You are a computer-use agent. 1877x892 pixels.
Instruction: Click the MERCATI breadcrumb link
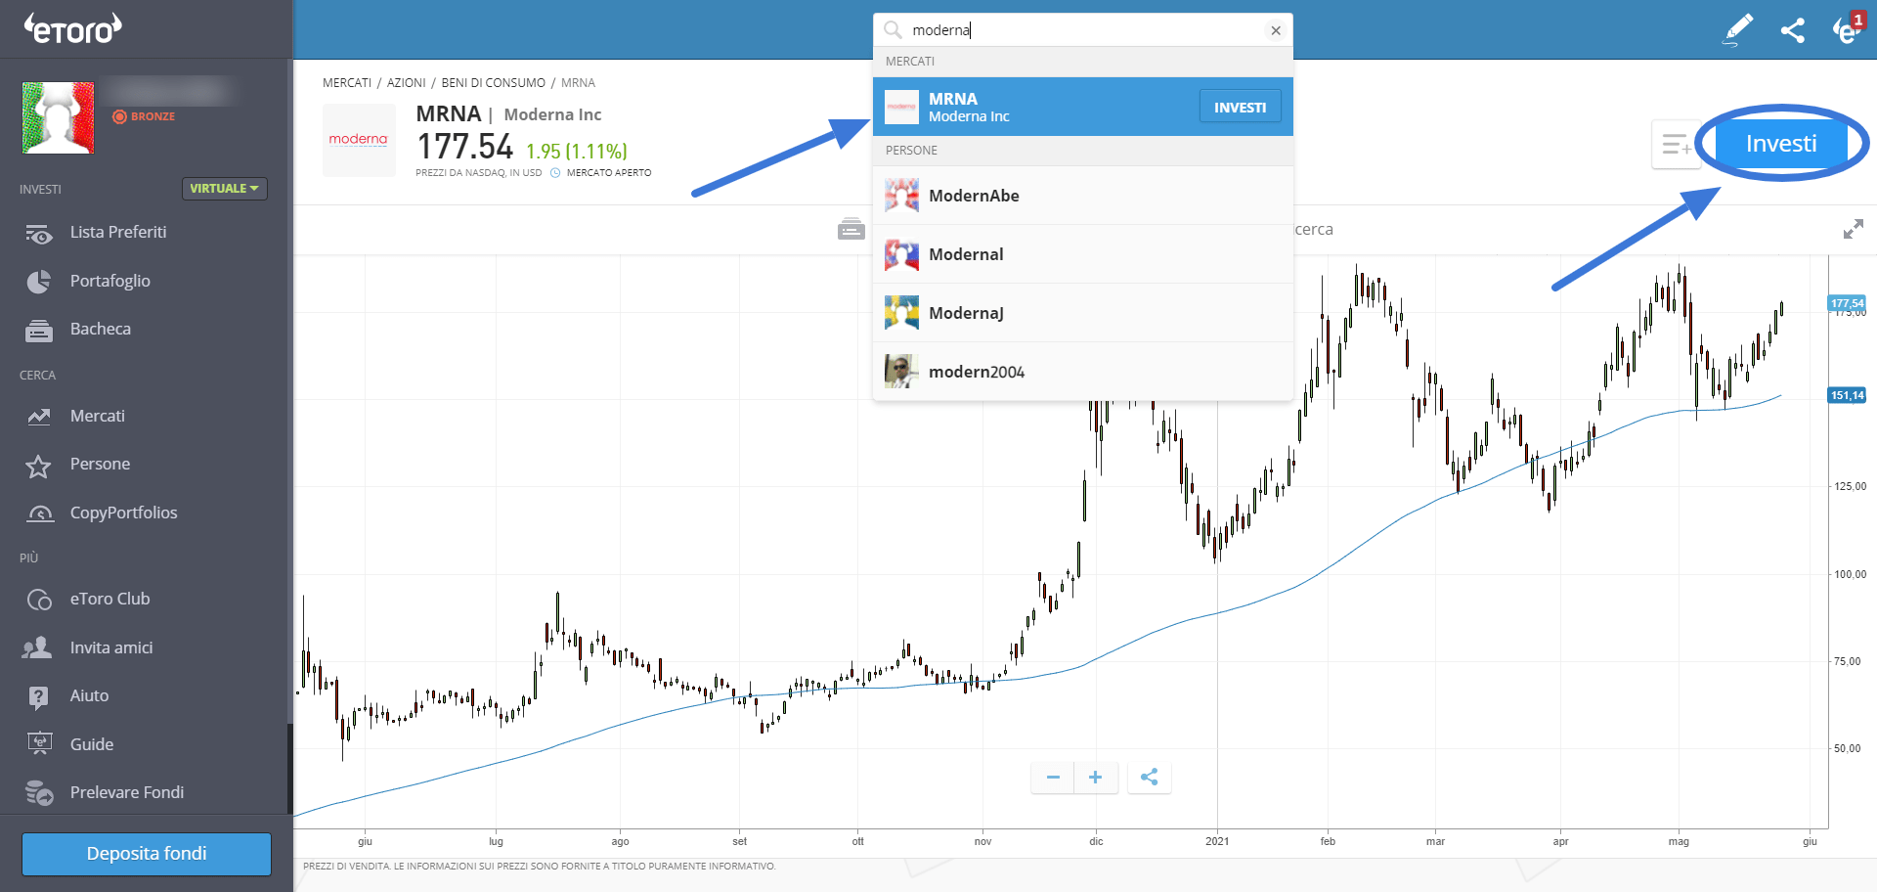(x=347, y=83)
